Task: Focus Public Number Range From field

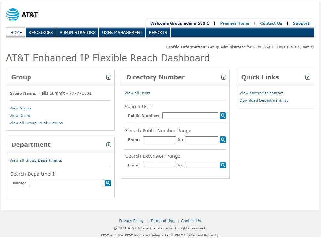Action: pos(159,140)
